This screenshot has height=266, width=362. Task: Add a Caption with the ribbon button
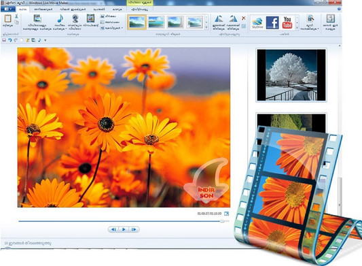[x=109, y=22]
